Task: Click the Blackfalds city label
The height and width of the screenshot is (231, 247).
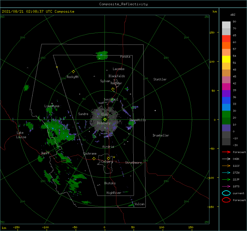Action: pyautogui.click(x=117, y=76)
